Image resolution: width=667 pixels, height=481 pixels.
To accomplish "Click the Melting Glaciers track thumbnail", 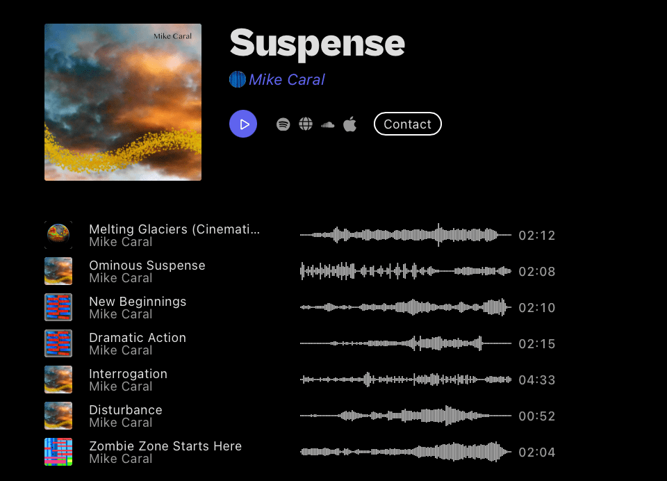I will 58,235.
